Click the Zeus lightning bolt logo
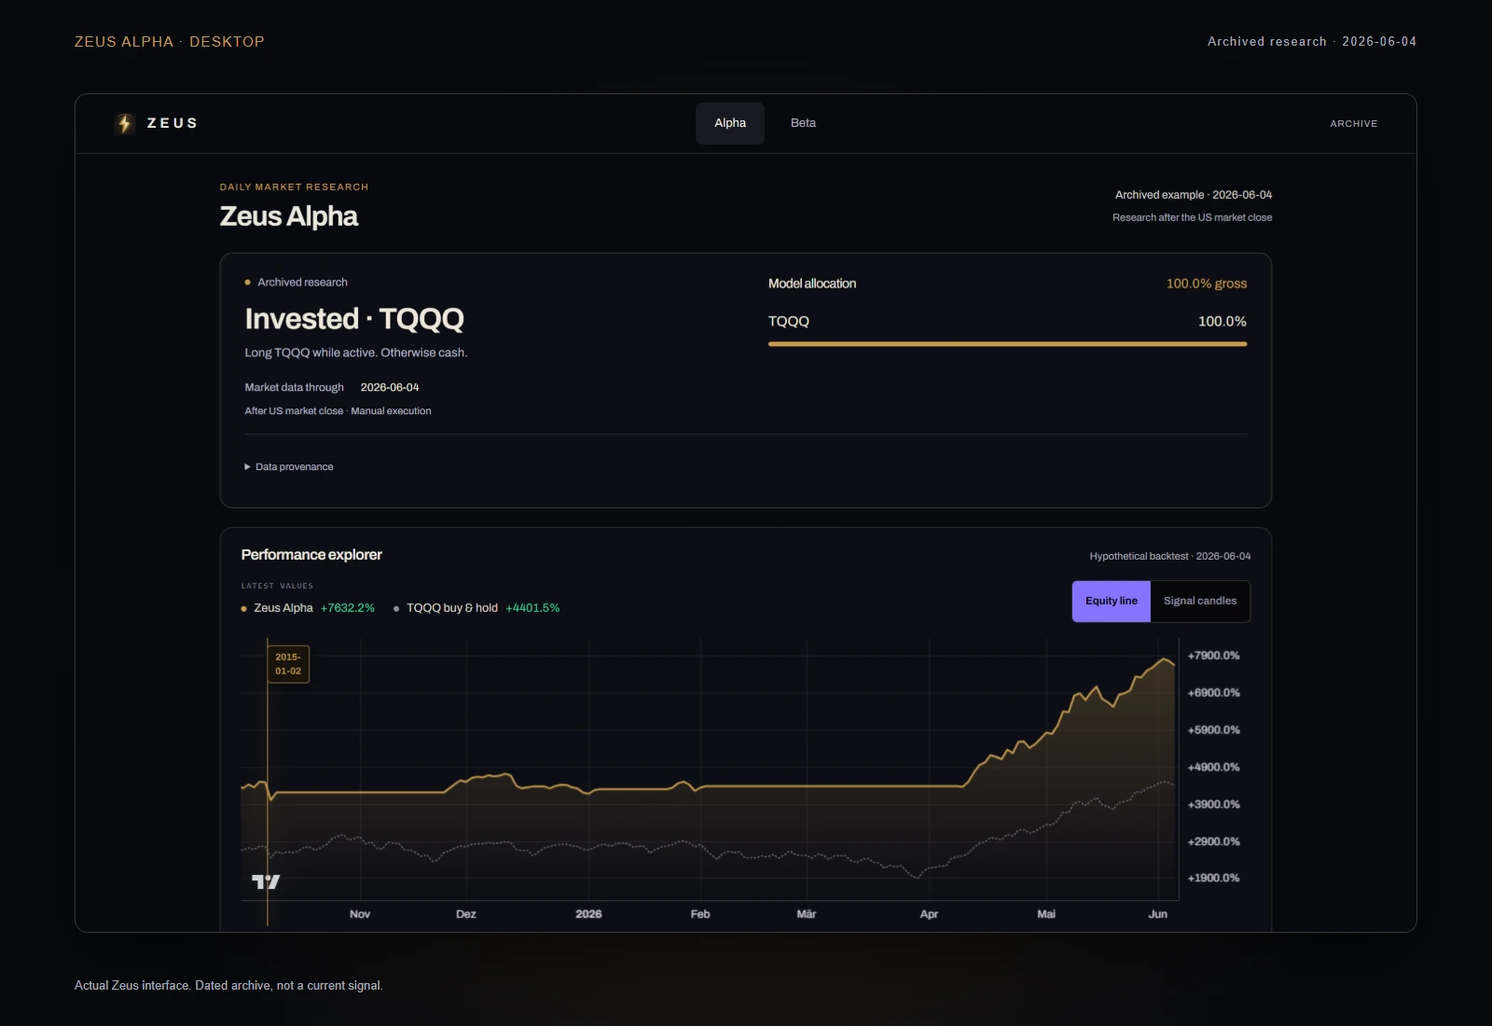1492x1026 pixels. (x=125, y=123)
